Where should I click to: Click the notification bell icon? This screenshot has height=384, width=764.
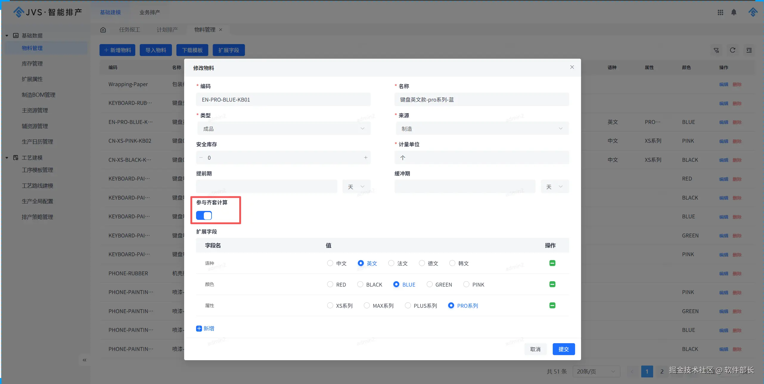point(734,12)
